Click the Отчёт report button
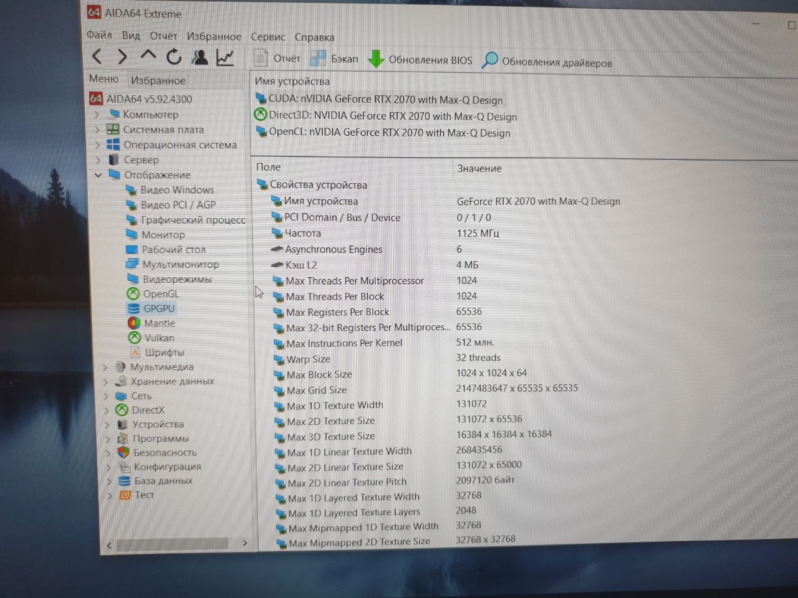798x598 pixels. (x=277, y=58)
